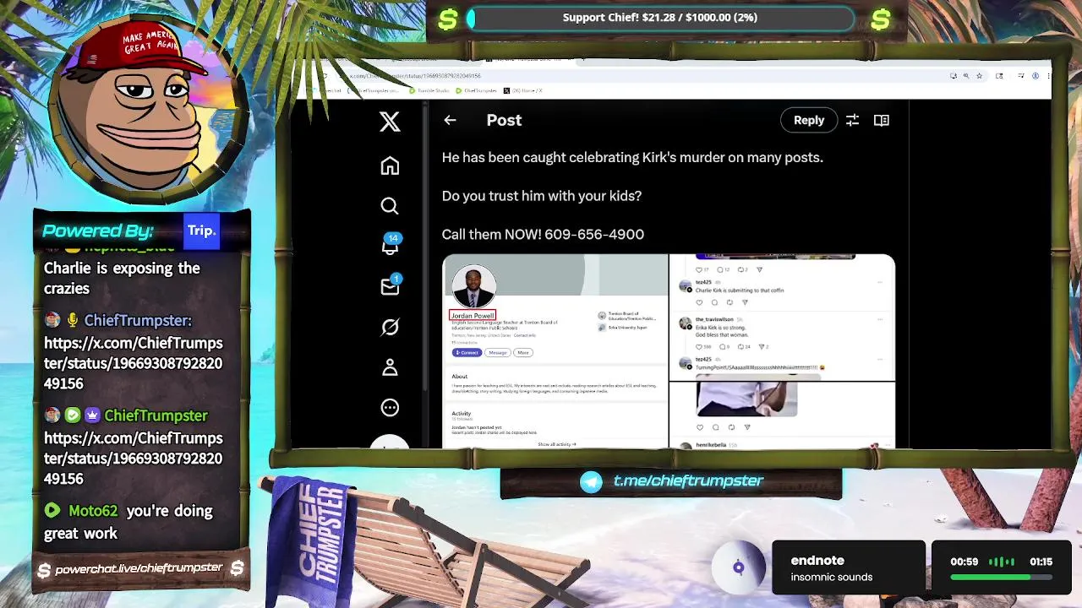Open notifications bell showing 14
The height and width of the screenshot is (608, 1082).
(391, 246)
